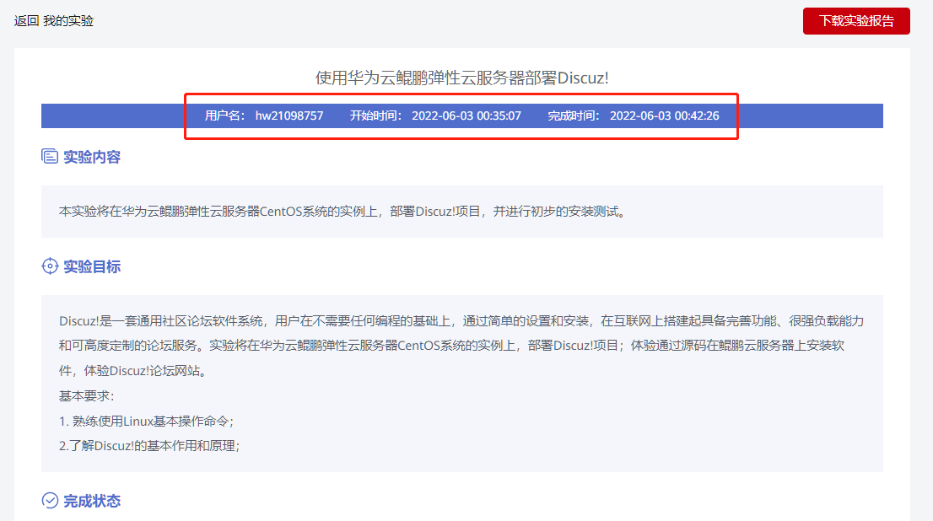
Task: Open 我的实验 link
Action: point(68,21)
